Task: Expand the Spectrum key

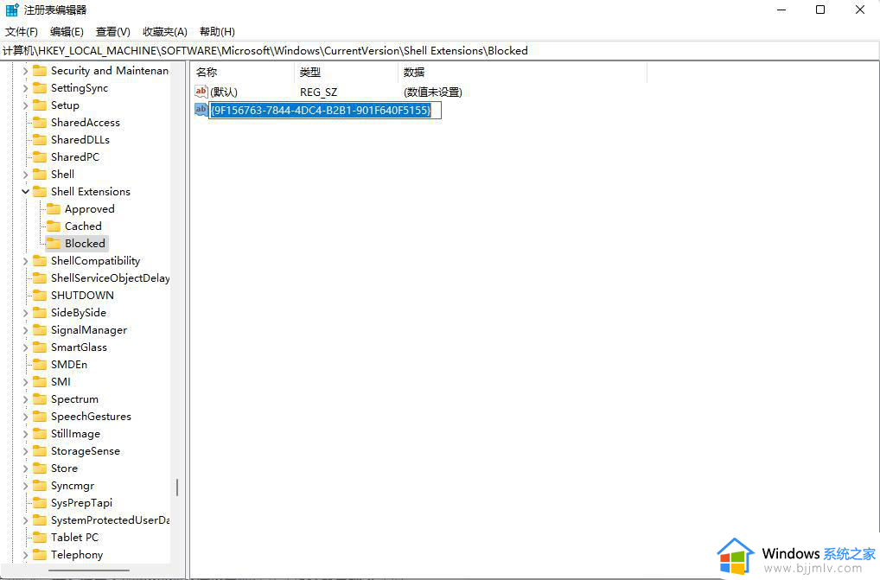Action: [x=25, y=400]
